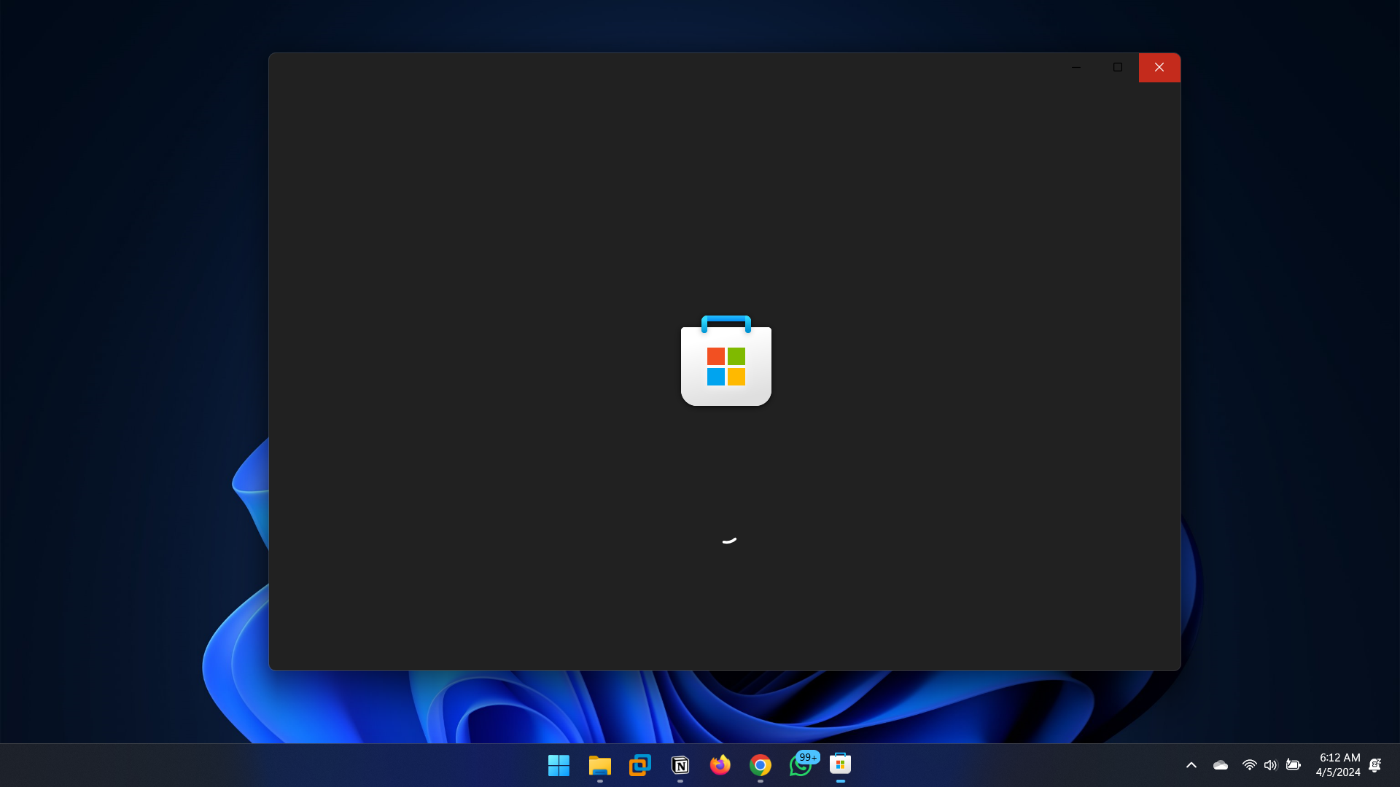The height and width of the screenshot is (787, 1400).
Task: Click the loading spinner below Store logo
Action: click(x=728, y=540)
